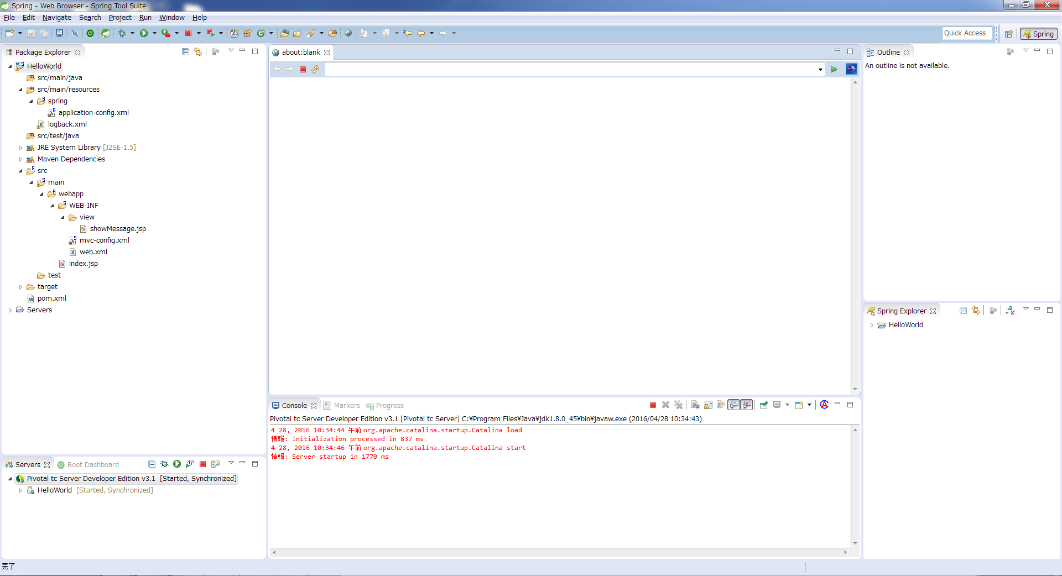Viewport: 1062px width, 576px height.
Task: Click the Go to URL green arrow
Action: point(834,70)
